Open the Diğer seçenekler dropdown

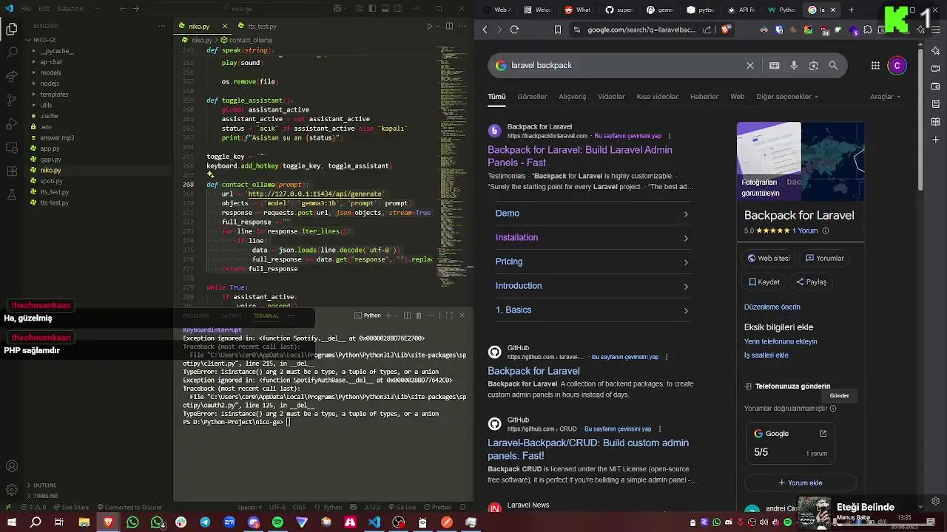pos(787,97)
